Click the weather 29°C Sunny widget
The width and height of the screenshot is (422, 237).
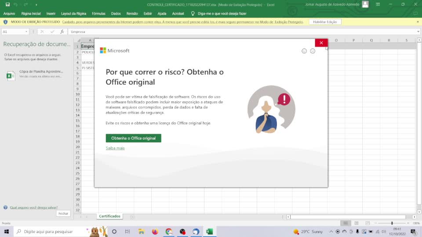coord(308,232)
